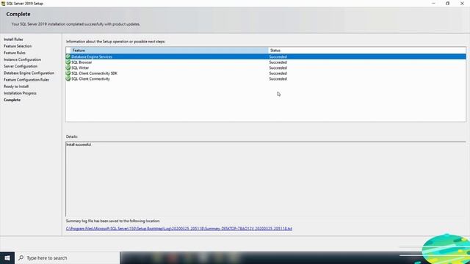Select the SQL Browser feature row
The width and height of the screenshot is (470, 264).
tap(266, 62)
